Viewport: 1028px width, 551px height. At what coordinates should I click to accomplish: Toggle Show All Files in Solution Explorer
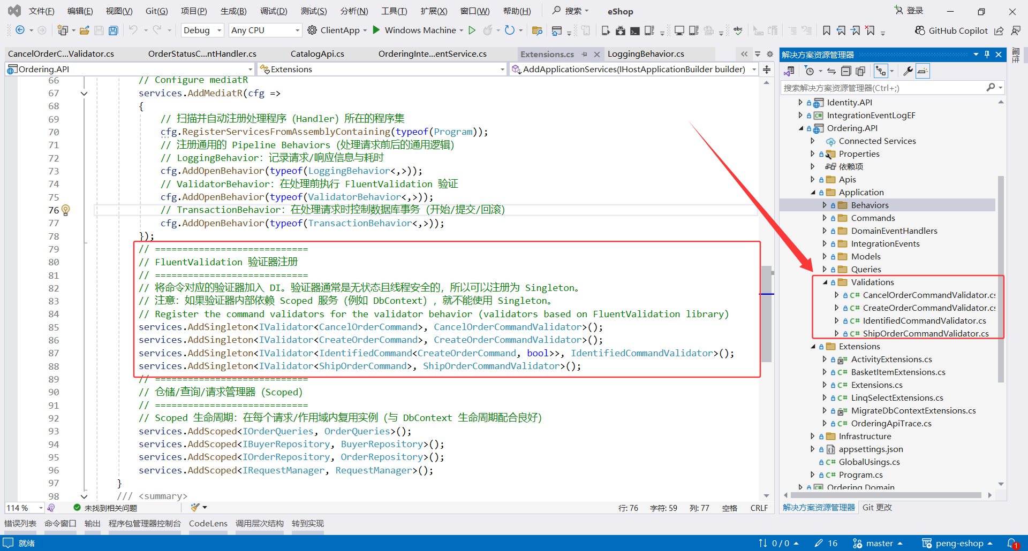click(860, 71)
